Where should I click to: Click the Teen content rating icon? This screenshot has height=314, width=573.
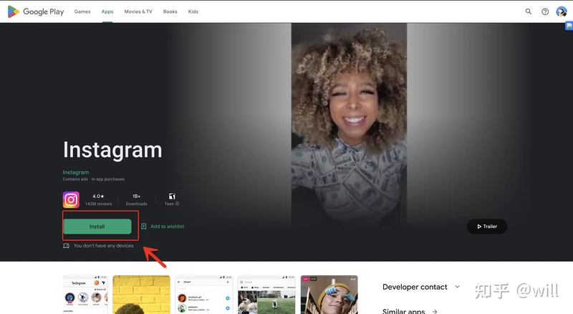pos(172,196)
